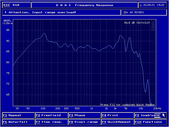Select F2 Freefield measurement
The width and height of the screenshot is (169, 127).
click(x=51, y=115)
